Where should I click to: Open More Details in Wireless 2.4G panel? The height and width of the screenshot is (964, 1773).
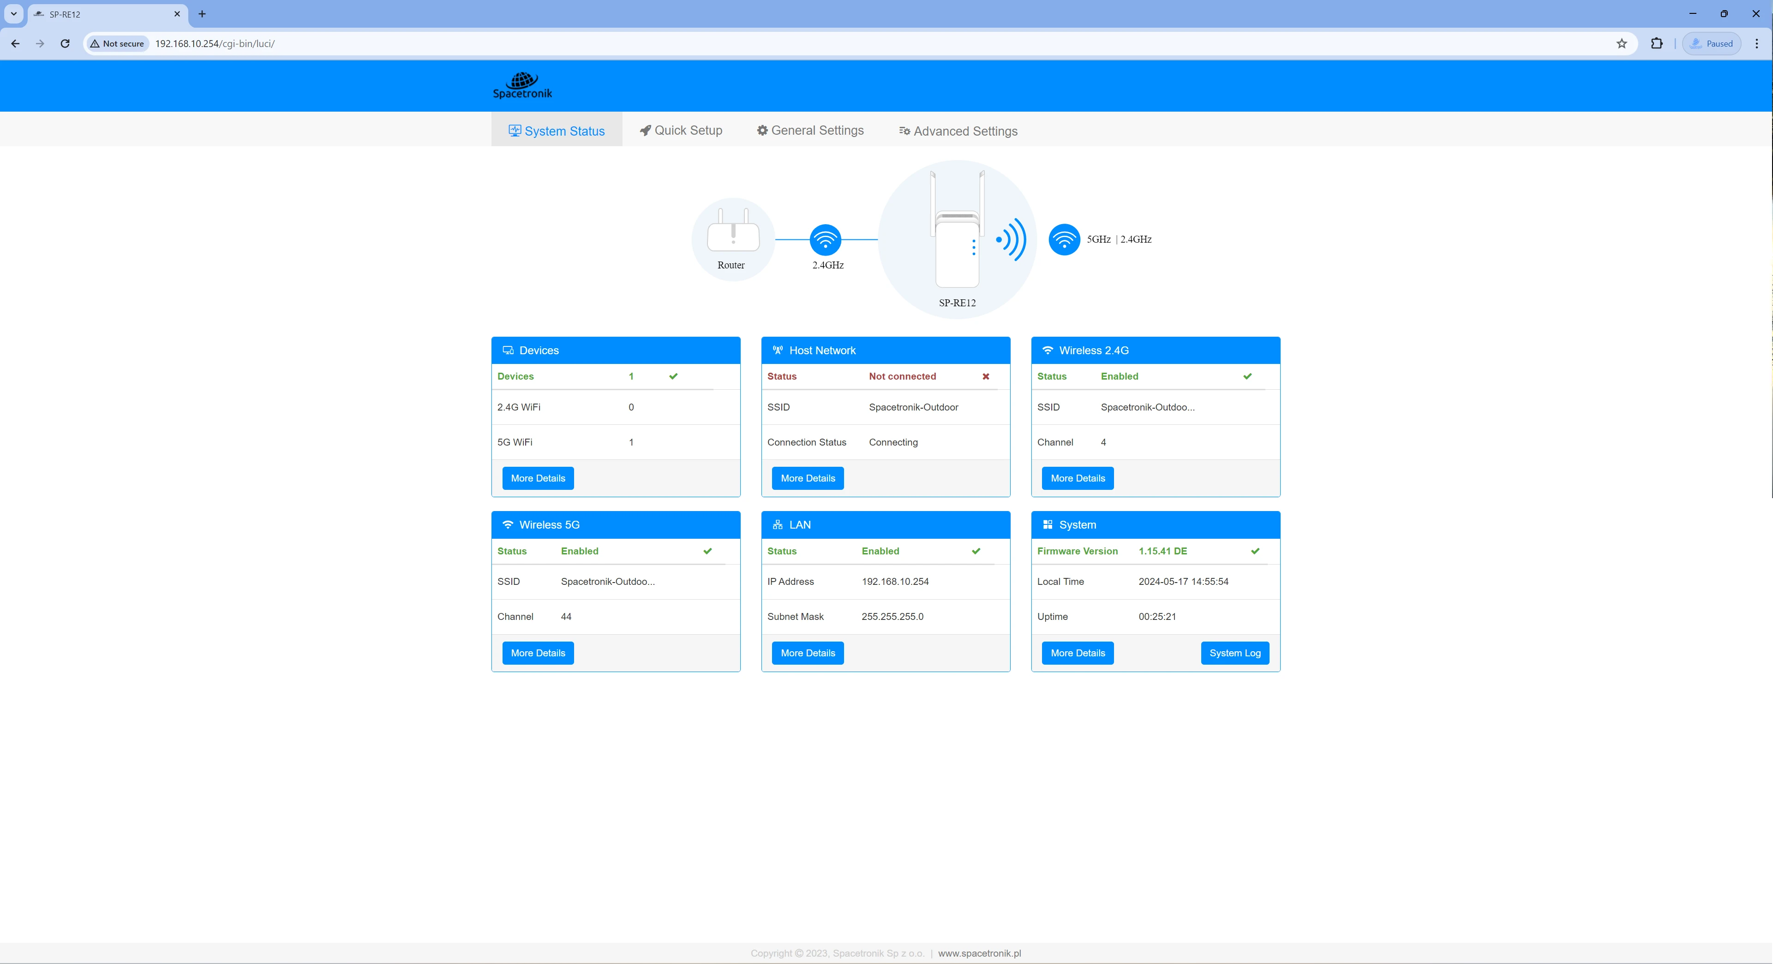1078,478
